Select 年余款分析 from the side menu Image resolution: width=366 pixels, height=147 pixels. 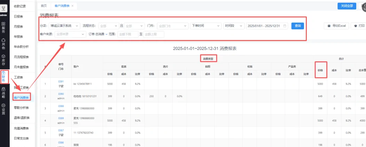coord(22,47)
